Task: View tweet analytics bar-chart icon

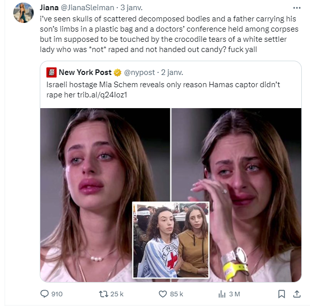Action: 222,294
